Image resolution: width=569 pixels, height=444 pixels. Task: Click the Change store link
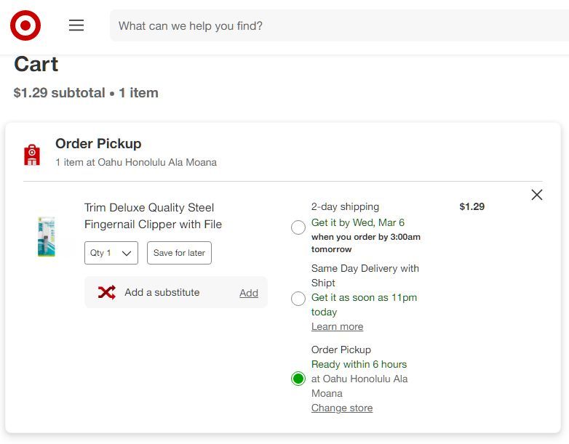pyautogui.click(x=342, y=408)
